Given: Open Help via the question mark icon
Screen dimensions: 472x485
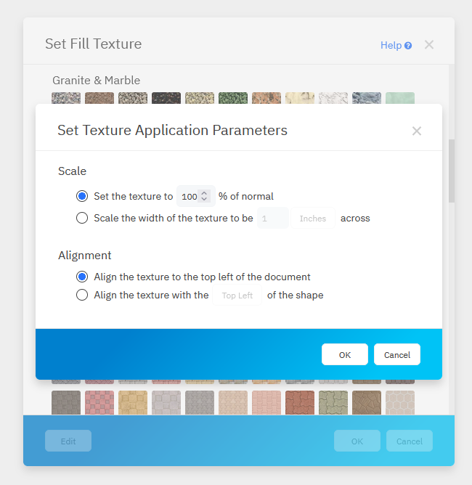Looking at the screenshot, I should 408,46.
